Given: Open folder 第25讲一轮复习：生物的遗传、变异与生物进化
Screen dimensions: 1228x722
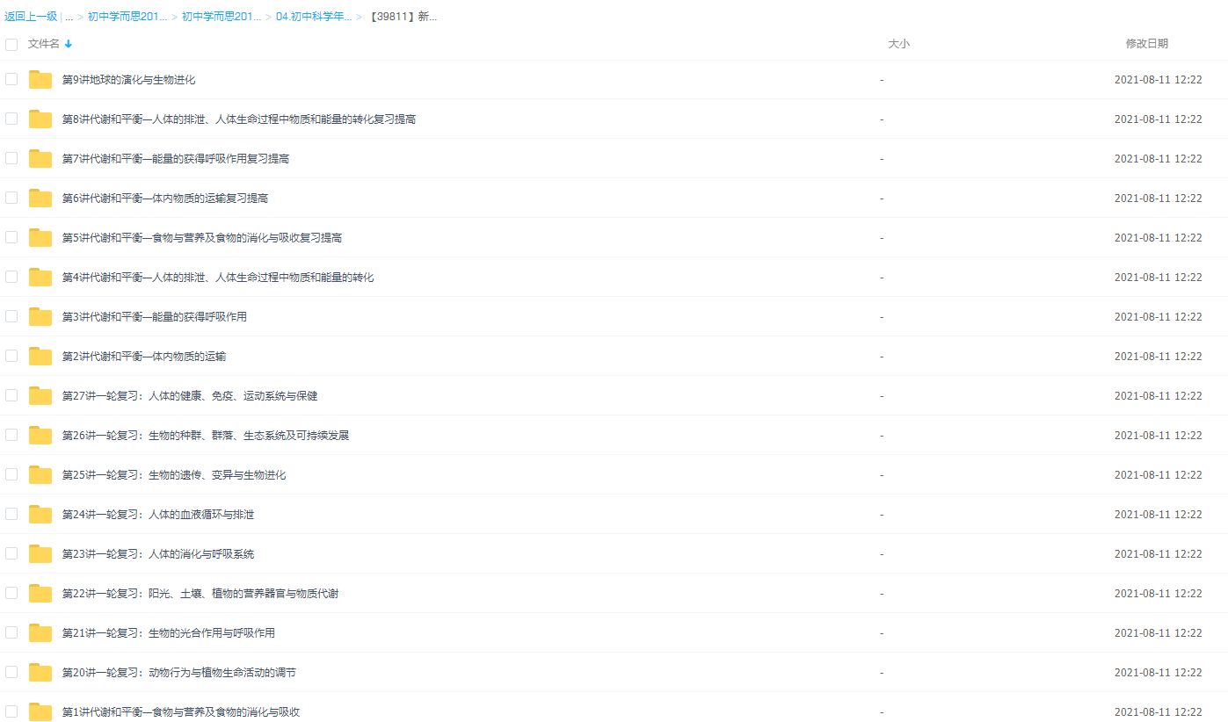Looking at the screenshot, I should pyautogui.click(x=40, y=473).
